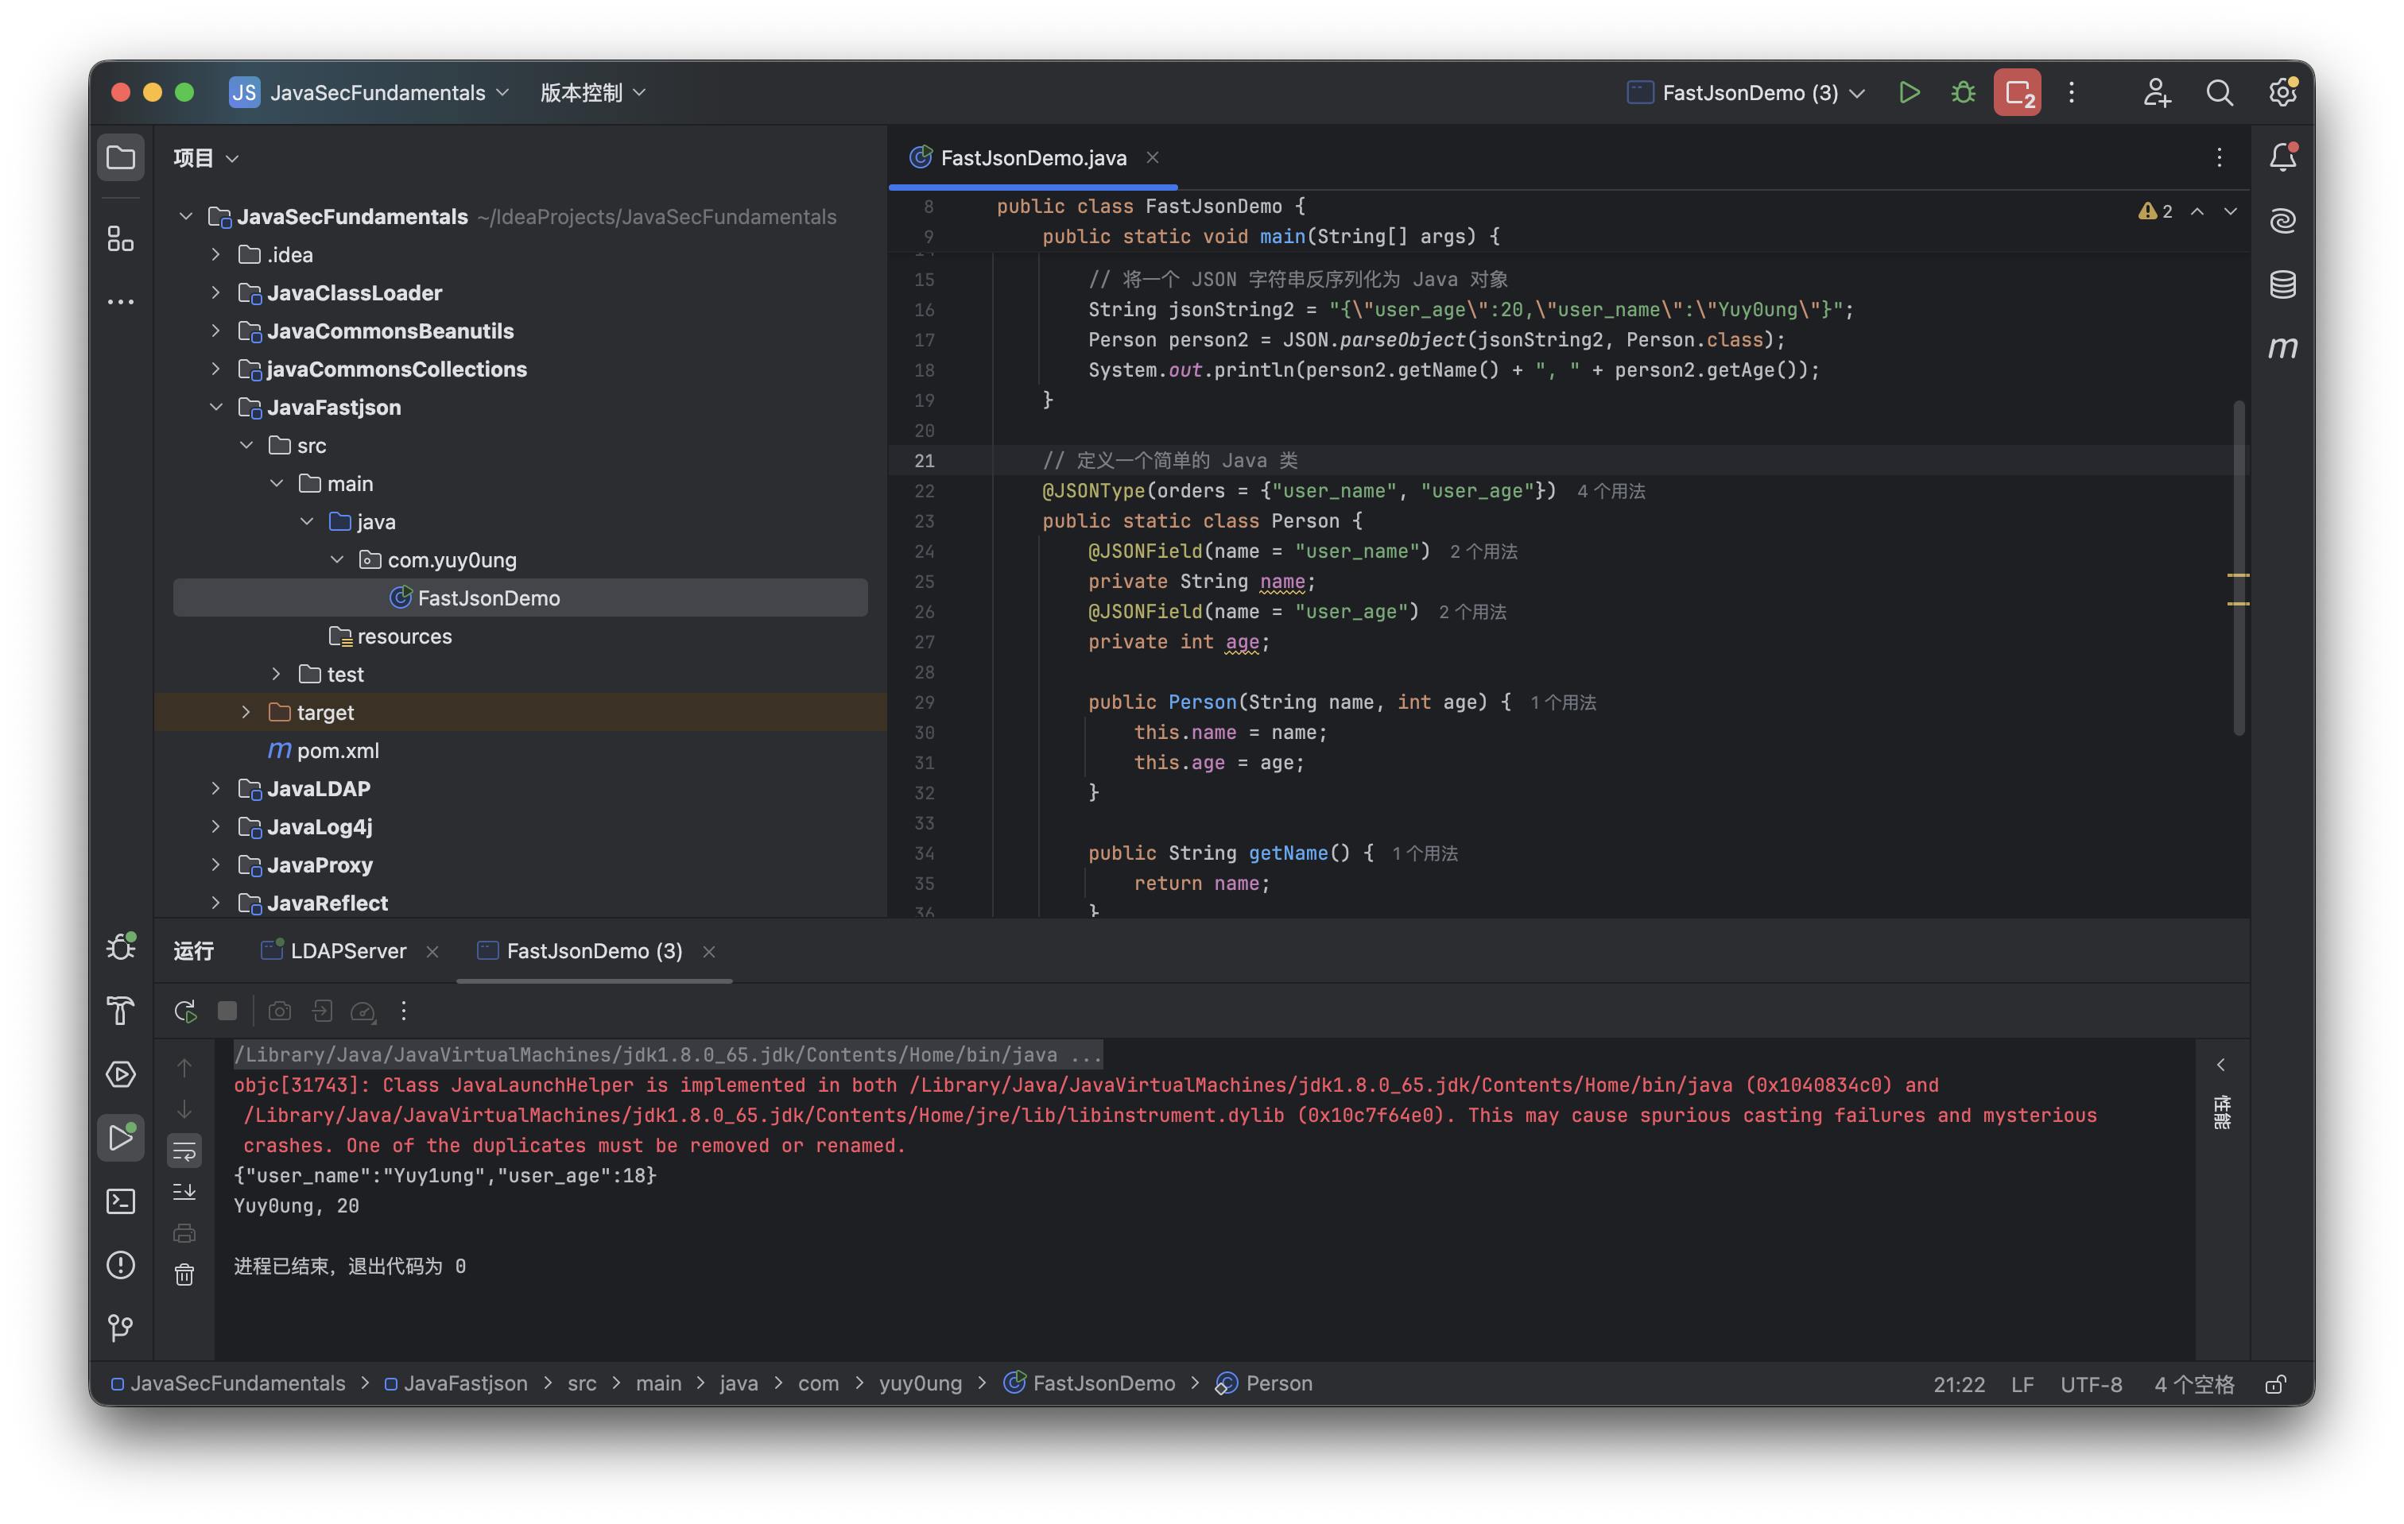Expand the JavaLDAP module folder
Image resolution: width=2404 pixels, height=1524 pixels.
point(215,788)
